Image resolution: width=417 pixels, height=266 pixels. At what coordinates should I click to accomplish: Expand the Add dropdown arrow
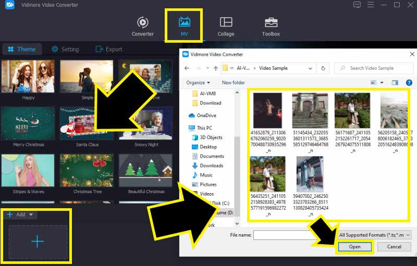(x=31, y=214)
